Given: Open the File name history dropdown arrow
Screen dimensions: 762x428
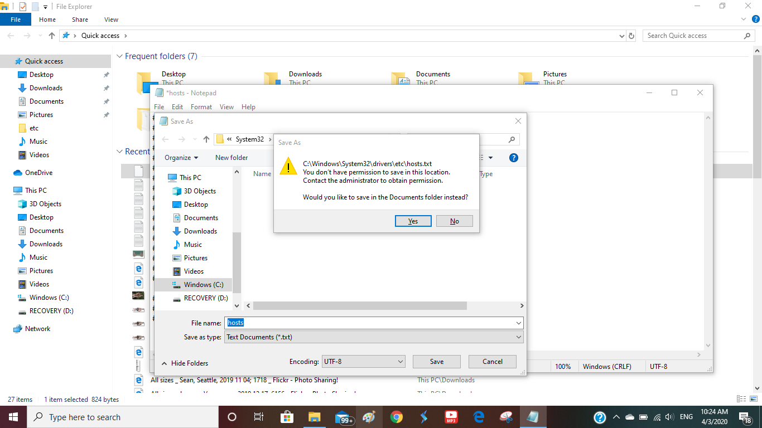Looking at the screenshot, I should (x=518, y=323).
